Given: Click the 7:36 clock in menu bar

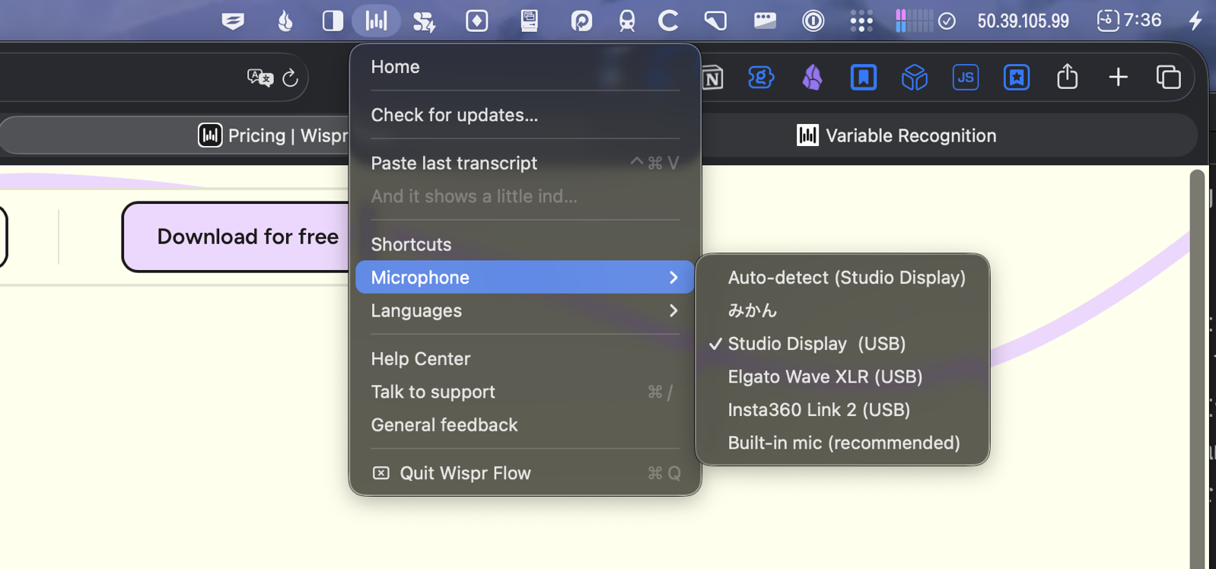Looking at the screenshot, I should tap(1142, 20).
